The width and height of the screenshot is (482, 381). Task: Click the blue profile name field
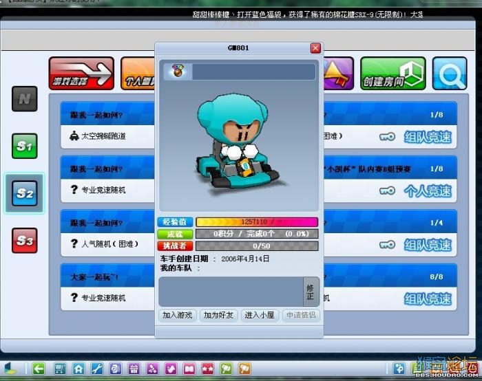pyautogui.click(x=253, y=72)
